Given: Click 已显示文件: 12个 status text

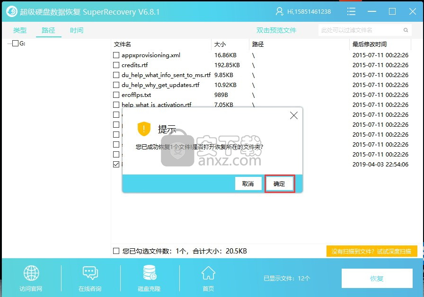Looking at the screenshot, I should click(x=287, y=279).
